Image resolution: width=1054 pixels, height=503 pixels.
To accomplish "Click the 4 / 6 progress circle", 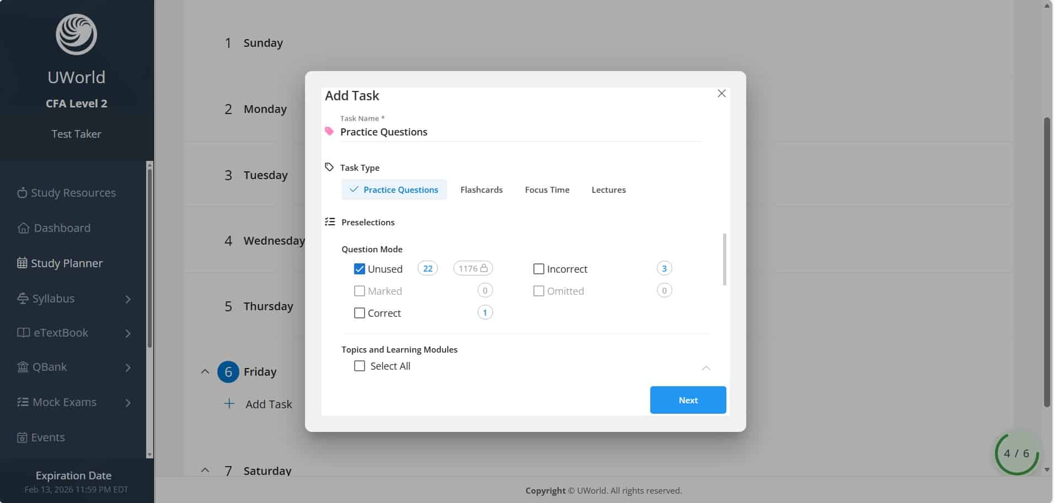I will click(1016, 453).
